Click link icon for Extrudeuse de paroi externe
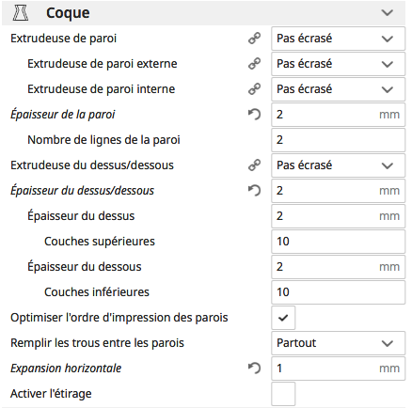Image resolution: width=412 pixels, height=408 pixels. coord(254,64)
